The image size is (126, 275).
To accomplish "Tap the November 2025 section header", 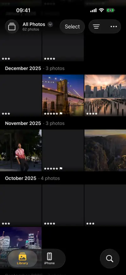I will point(23,123).
